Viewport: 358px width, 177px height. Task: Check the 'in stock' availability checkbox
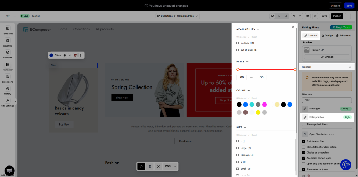tap(238, 43)
